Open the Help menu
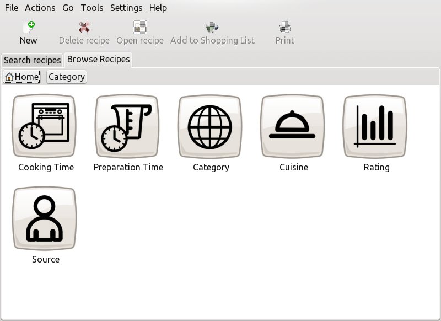Image resolution: width=441 pixels, height=321 pixels. [158, 8]
